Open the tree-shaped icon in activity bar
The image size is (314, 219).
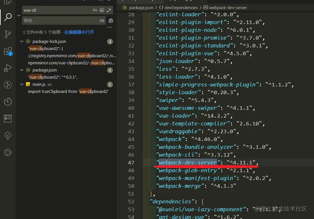pyautogui.click(x=8, y=135)
